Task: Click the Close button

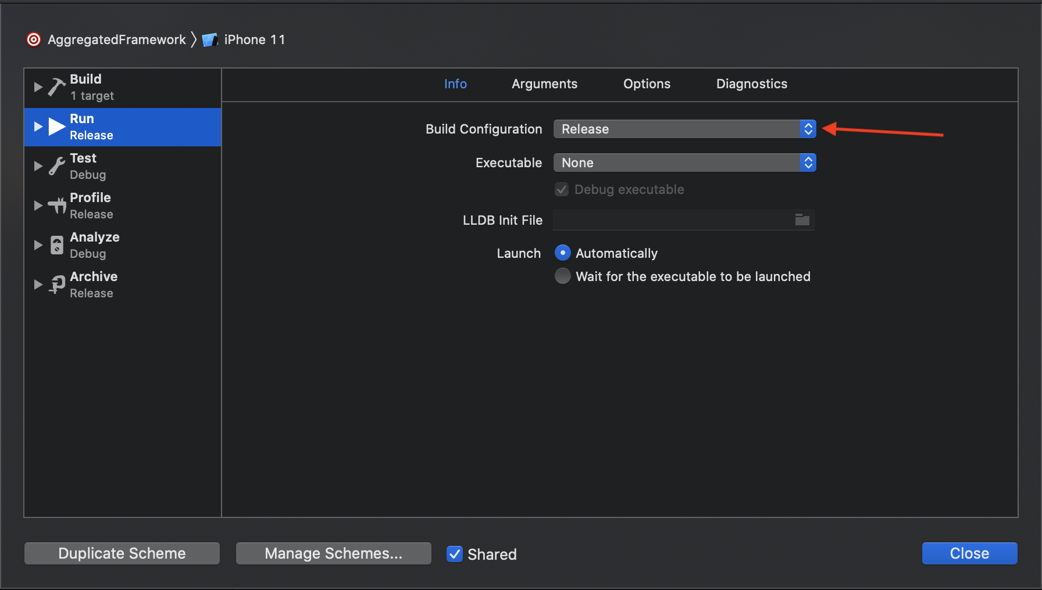Action: click(969, 553)
